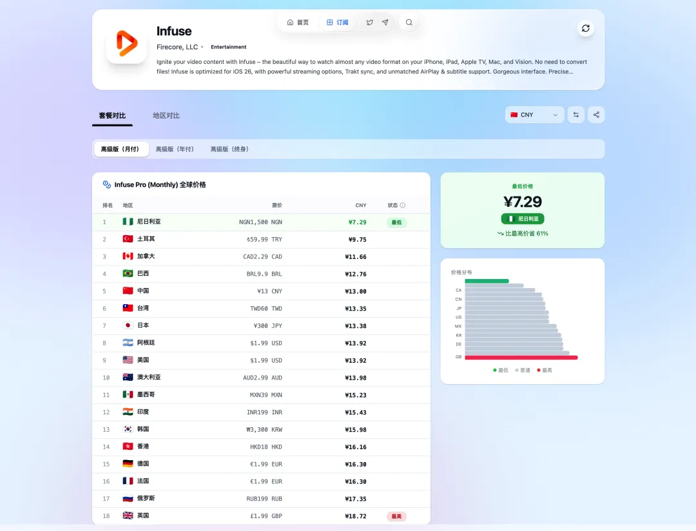Click the 尼日利亚 badge in lowest price card
This screenshot has height=531, width=696.
click(x=523, y=219)
